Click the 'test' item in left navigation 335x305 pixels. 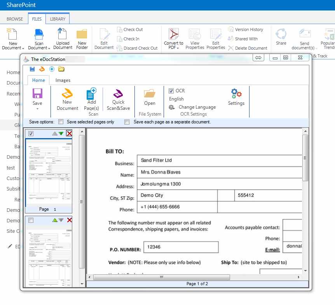[x=10, y=168]
